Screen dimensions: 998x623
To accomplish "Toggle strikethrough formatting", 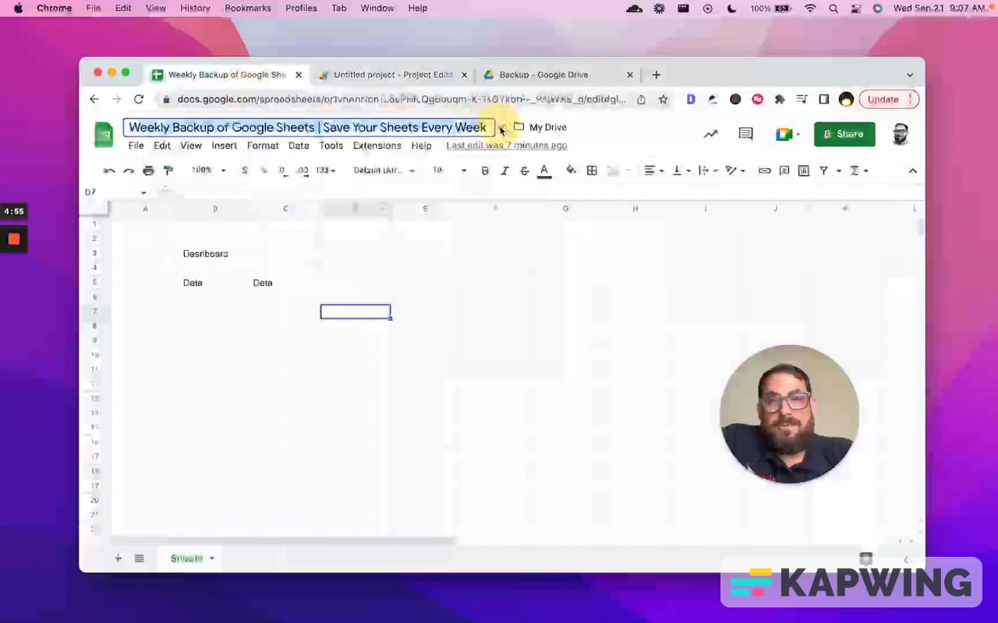I will click(x=524, y=171).
